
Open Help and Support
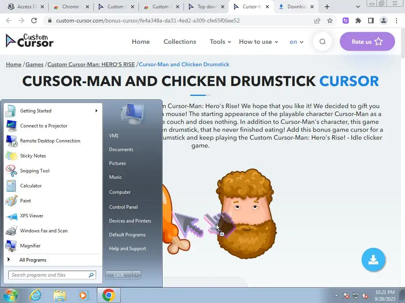[x=128, y=249]
